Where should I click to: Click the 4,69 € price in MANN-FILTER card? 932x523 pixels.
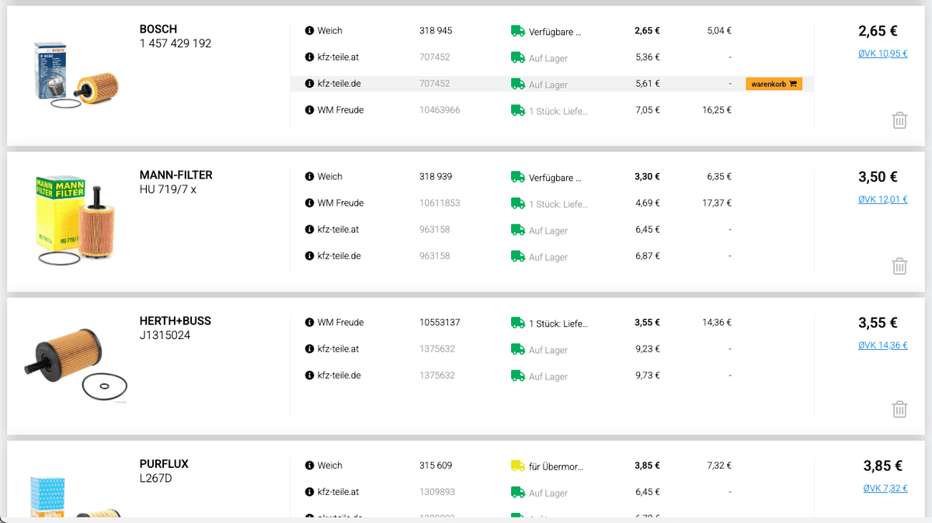648,203
